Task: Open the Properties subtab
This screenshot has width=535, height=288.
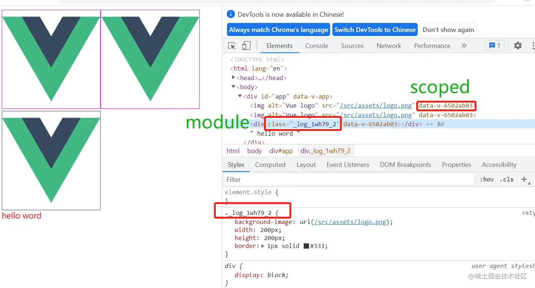Action: 457,165
